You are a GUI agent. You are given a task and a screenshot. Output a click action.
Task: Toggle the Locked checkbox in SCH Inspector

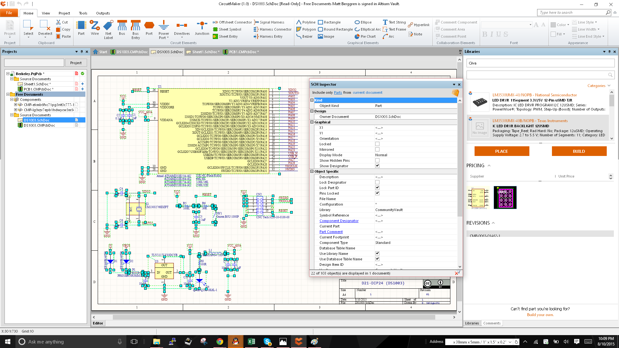(377, 144)
